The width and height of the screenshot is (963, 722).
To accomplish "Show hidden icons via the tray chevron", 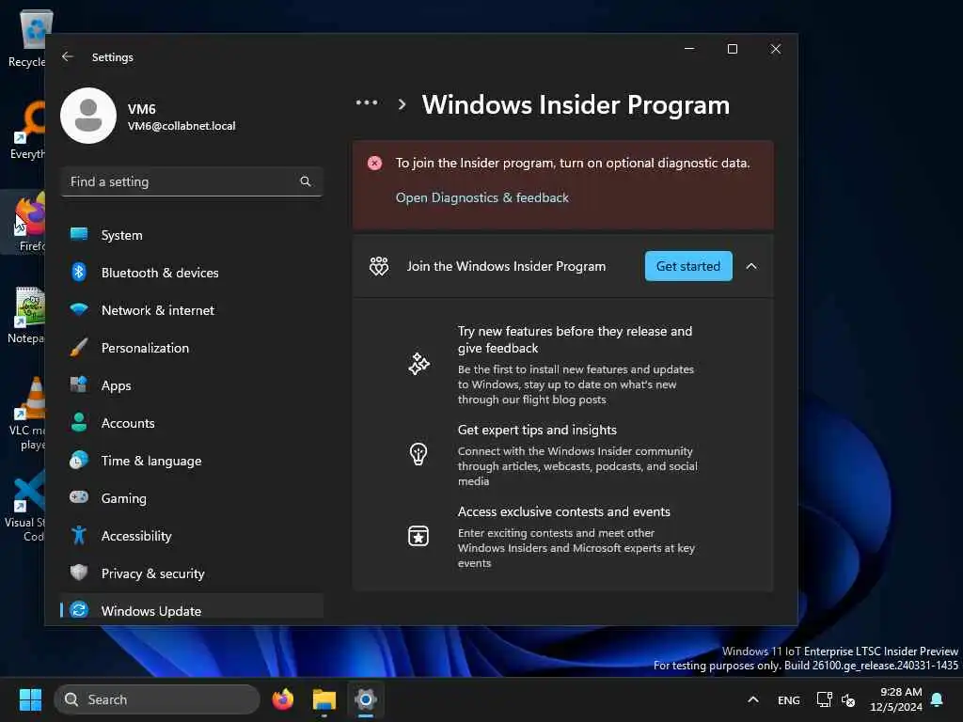I will (753, 699).
